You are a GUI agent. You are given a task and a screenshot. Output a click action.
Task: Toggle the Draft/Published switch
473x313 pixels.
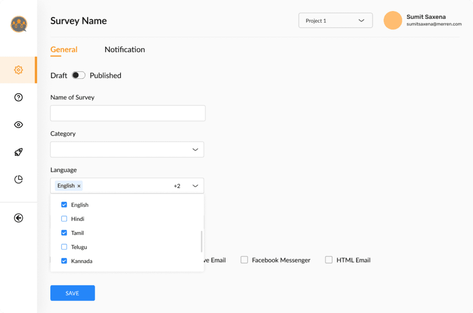[79, 75]
